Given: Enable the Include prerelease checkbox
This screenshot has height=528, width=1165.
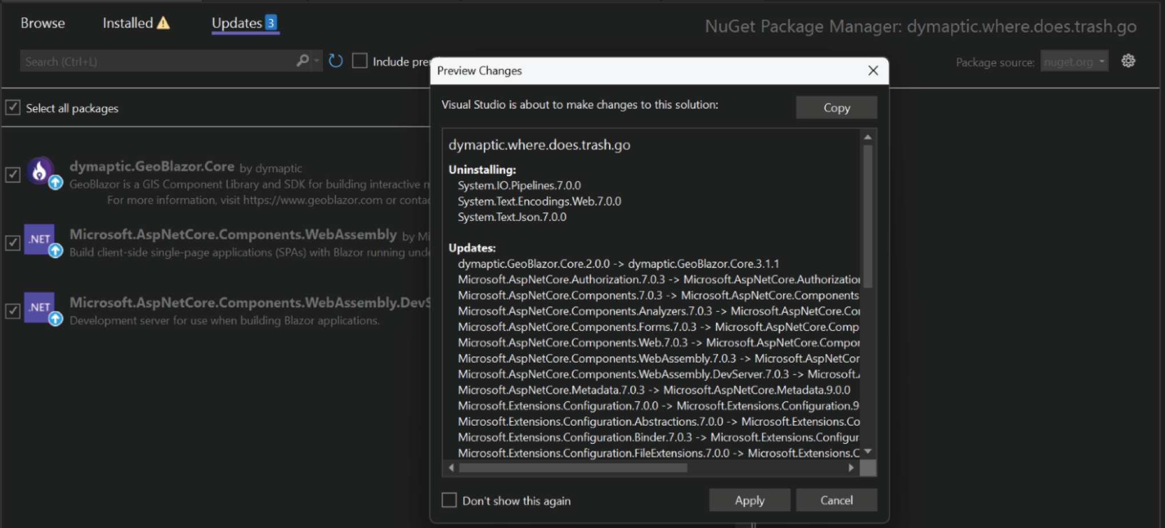Looking at the screenshot, I should tap(359, 61).
